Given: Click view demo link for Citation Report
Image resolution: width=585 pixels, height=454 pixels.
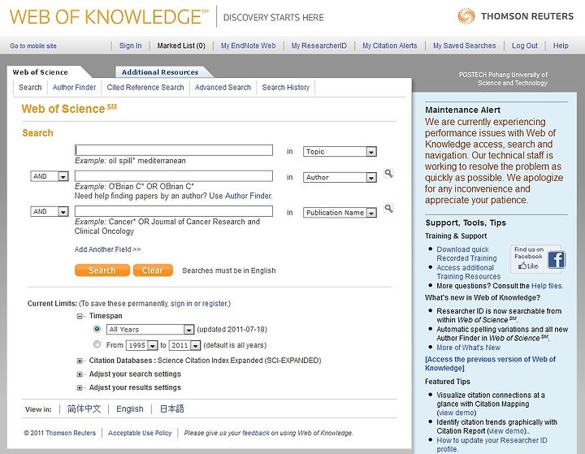Looking at the screenshot, I should click(x=507, y=431).
